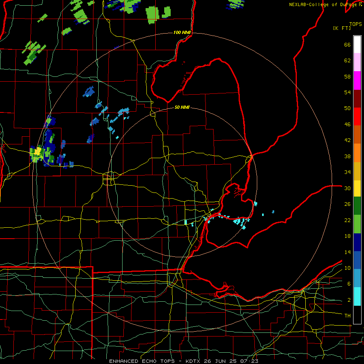
Task: Pick the bright yellow legend swatch
Action: (357, 188)
